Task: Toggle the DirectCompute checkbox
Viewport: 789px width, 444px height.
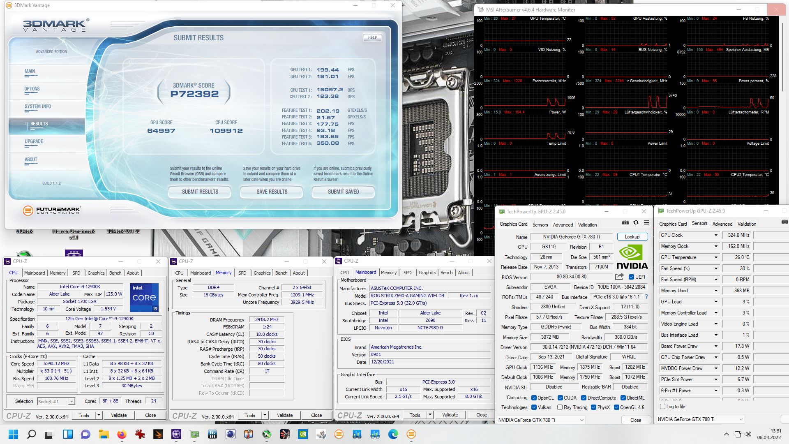Action: (584, 398)
